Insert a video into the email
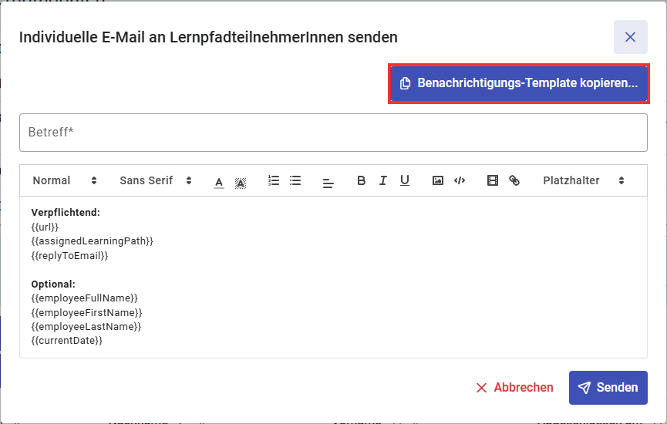The image size is (667, 424). 493,181
